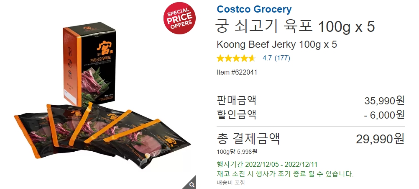
Task: Open the Costco Grocery link
Action: coord(254,9)
